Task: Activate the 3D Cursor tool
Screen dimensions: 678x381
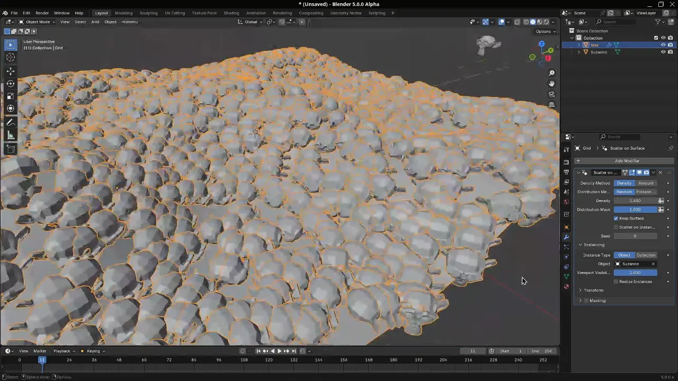Action: click(11, 58)
